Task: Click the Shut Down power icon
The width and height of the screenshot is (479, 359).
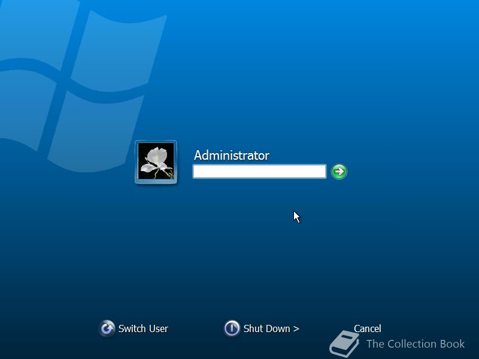Action: 232,328
